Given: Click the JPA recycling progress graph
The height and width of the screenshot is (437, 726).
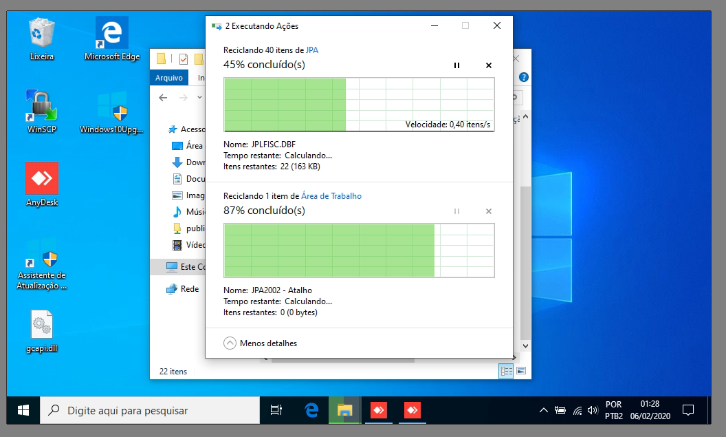Looking at the screenshot, I should [359, 104].
